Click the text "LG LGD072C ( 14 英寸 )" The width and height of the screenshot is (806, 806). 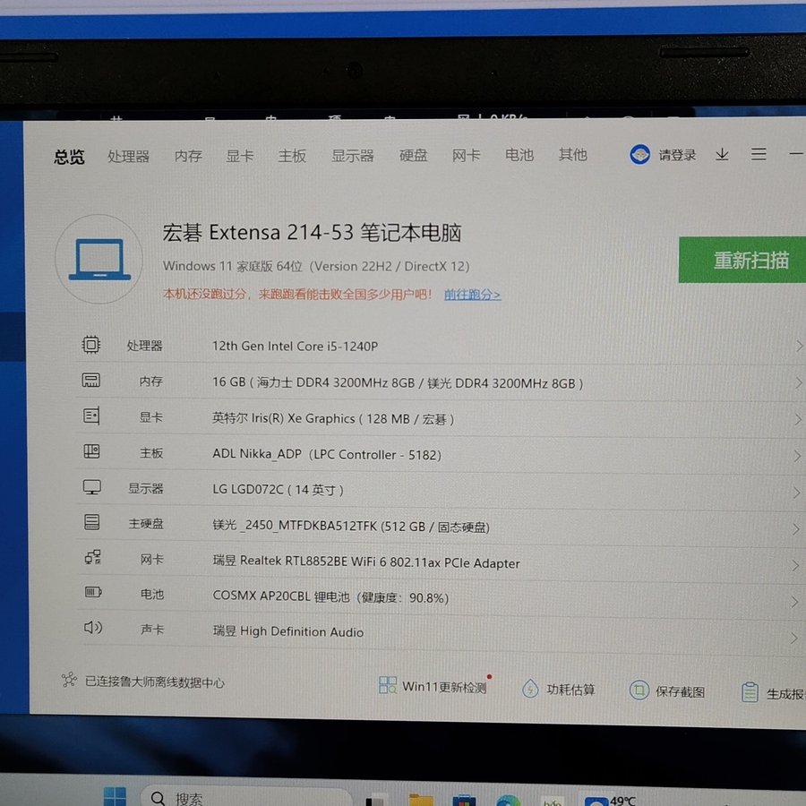pos(279,489)
